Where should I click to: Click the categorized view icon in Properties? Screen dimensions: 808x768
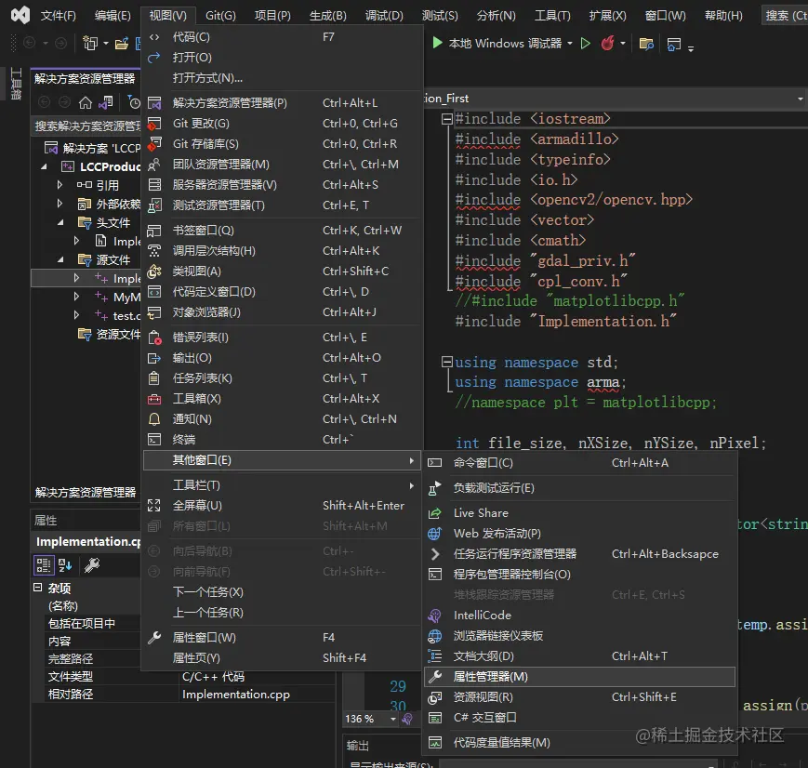44,565
